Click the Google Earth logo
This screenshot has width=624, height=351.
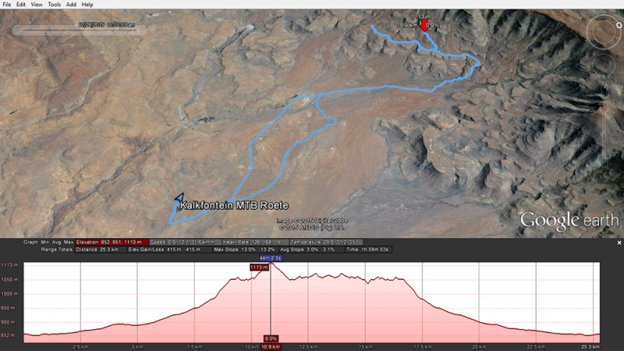coord(569,221)
